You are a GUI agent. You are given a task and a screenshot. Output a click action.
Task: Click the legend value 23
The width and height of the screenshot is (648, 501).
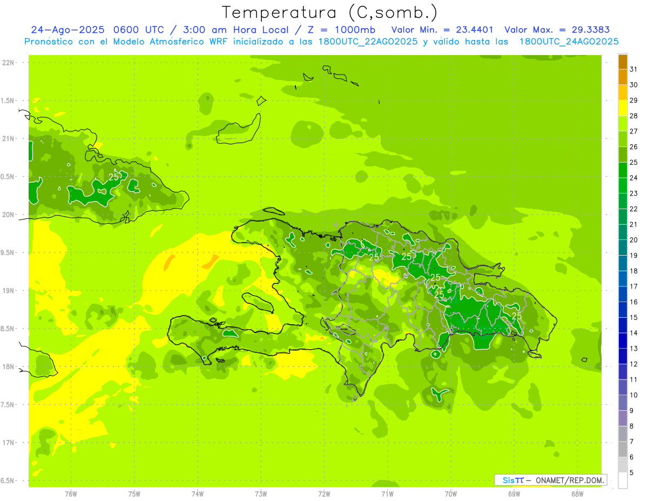pos(633,193)
